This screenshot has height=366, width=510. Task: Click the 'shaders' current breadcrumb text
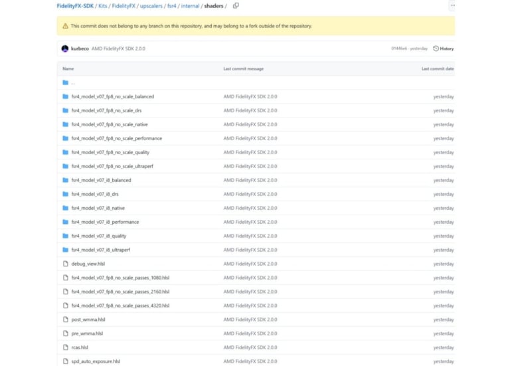pos(214,6)
